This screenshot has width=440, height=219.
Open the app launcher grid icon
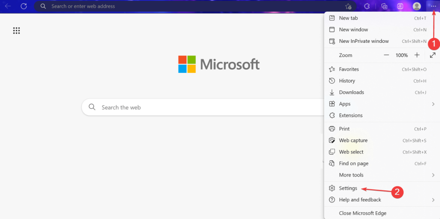(x=17, y=30)
